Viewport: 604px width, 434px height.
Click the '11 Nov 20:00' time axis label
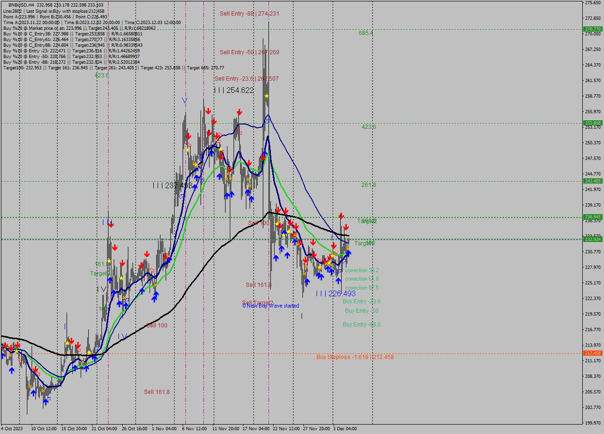tap(226, 429)
